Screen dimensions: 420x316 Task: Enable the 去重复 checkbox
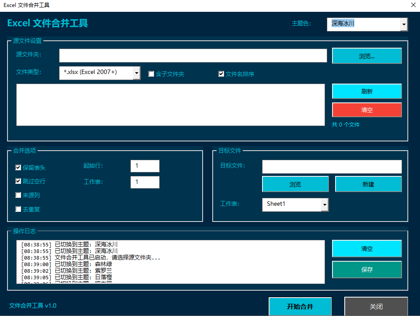18,209
